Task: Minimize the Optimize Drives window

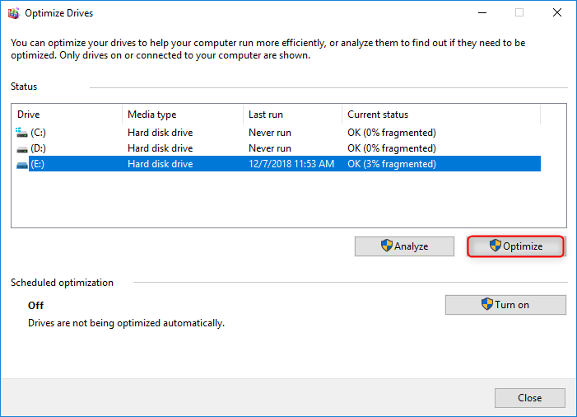Action: coord(482,13)
